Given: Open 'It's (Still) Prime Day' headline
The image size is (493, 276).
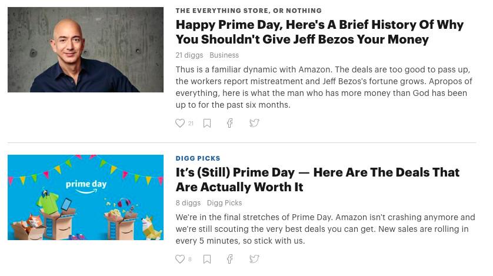Looking at the screenshot, I should point(317,179).
